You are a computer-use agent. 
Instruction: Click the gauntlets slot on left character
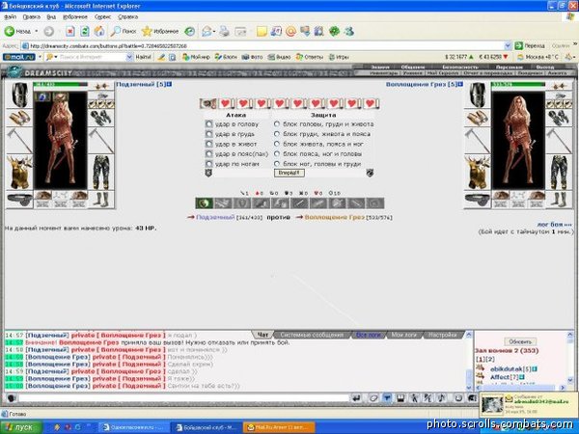(100, 118)
